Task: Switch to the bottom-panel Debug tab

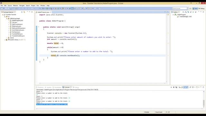Action: tap(76, 87)
